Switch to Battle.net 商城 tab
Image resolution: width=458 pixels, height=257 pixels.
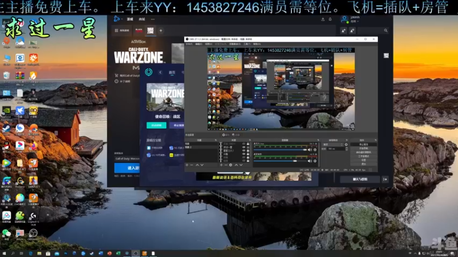click(x=142, y=19)
